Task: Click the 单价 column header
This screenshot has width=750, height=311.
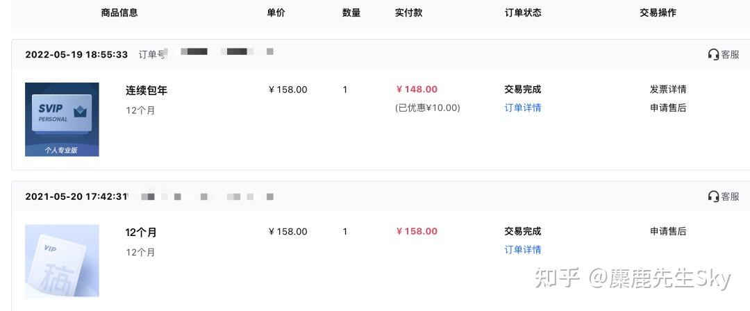Action: 276,12
